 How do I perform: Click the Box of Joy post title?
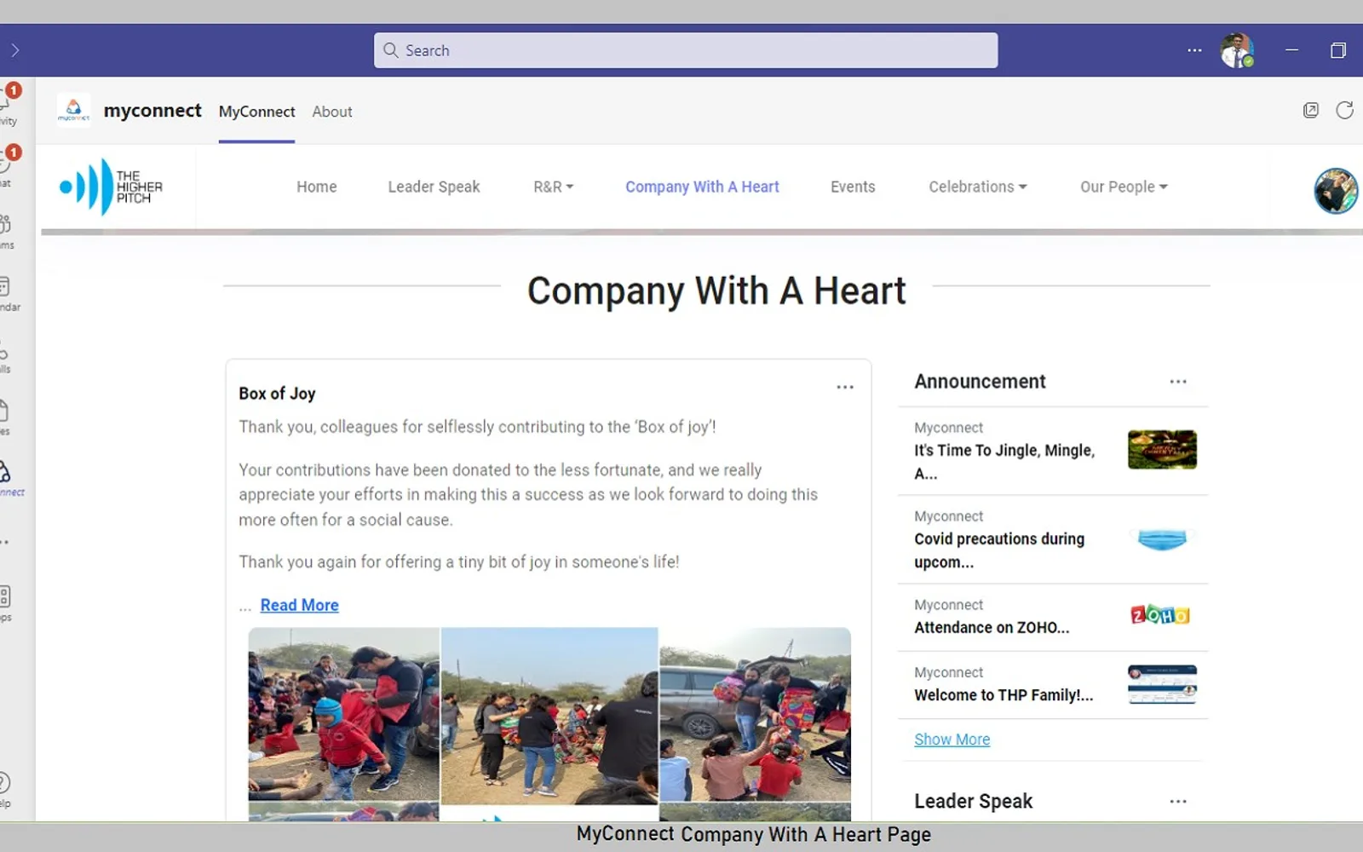point(277,394)
